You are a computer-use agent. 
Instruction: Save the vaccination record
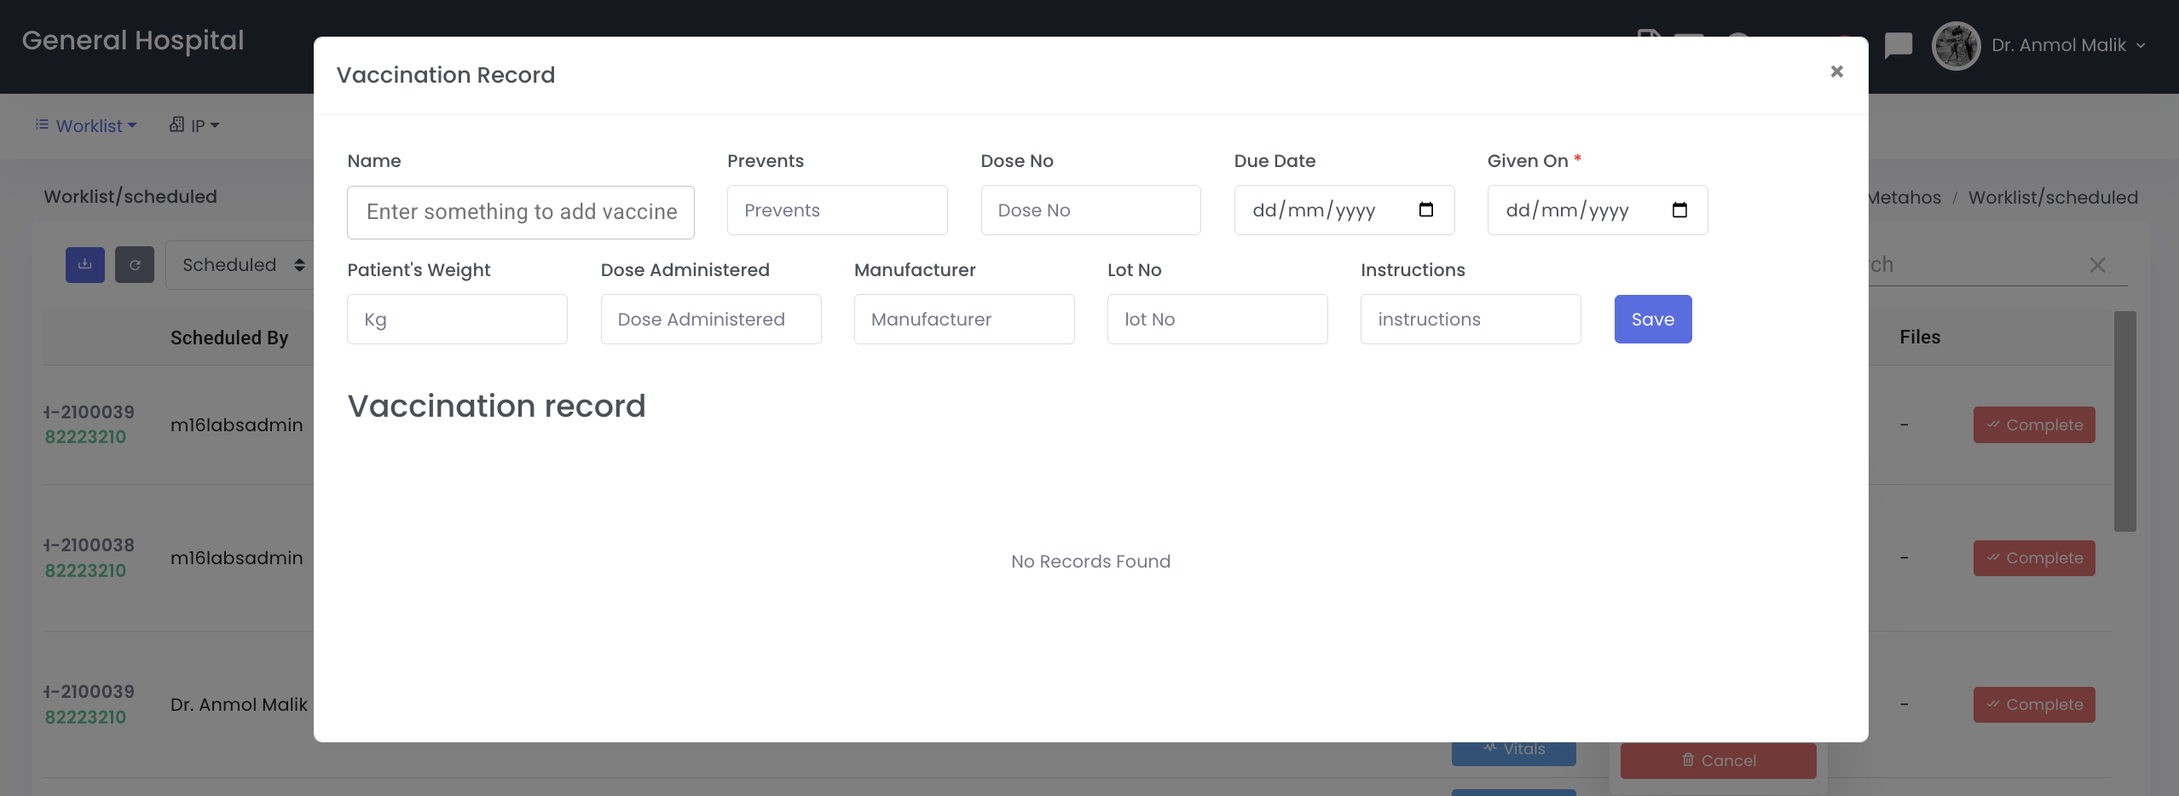pyautogui.click(x=1652, y=319)
